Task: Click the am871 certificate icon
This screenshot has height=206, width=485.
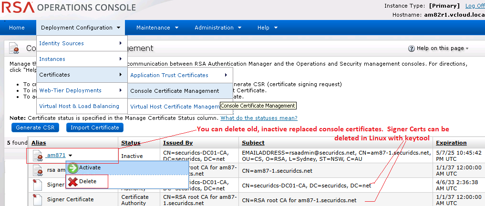Action: click(x=38, y=156)
